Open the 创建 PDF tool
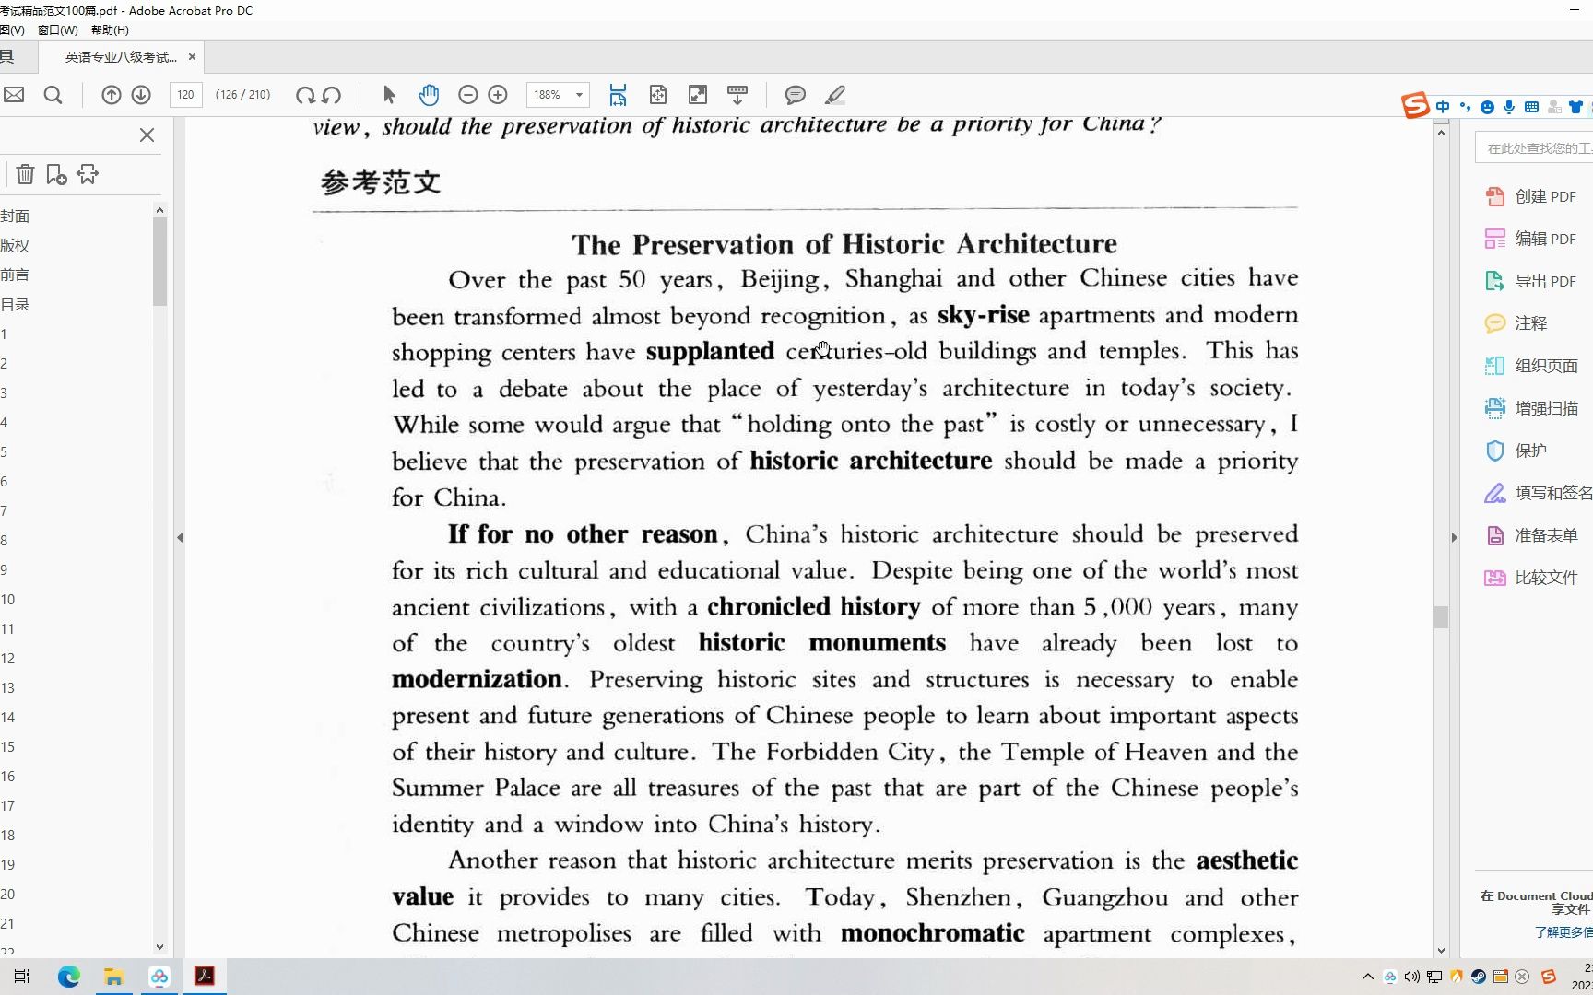This screenshot has height=995, width=1593. point(1531,196)
